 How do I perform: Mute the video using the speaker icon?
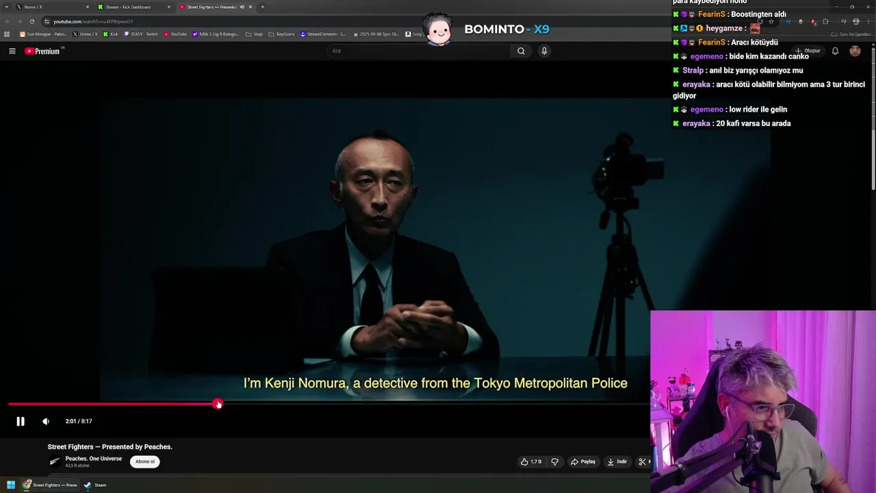point(46,421)
